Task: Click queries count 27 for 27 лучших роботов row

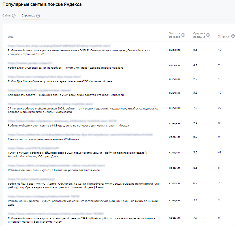Action: click(220, 108)
